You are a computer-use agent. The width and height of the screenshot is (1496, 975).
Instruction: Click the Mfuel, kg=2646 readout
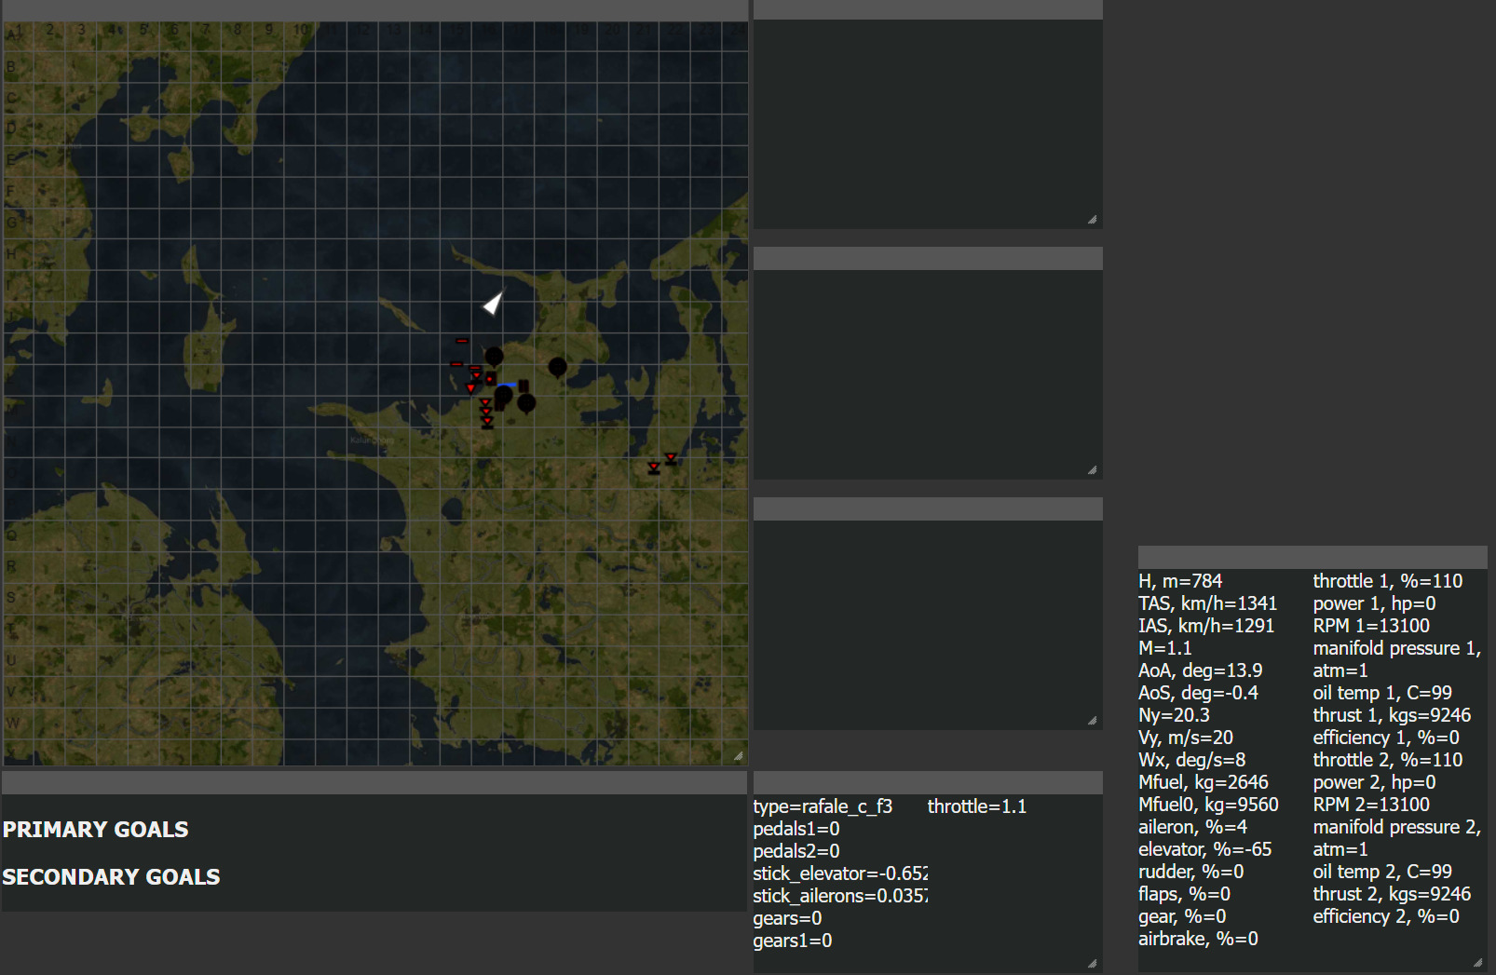(1203, 782)
